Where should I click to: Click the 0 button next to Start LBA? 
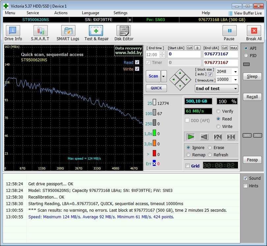pyautogui.click(x=197, y=48)
